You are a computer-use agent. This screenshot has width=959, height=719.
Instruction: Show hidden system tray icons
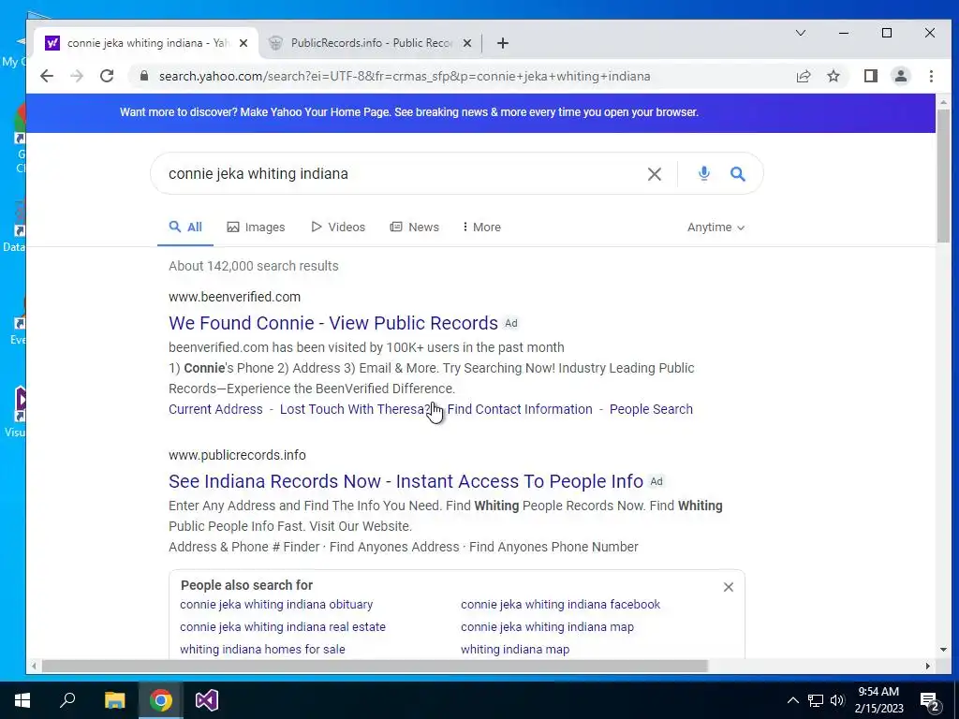click(792, 700)
